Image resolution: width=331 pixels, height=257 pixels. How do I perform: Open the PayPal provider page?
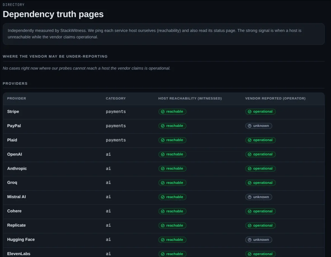tap(14, 126)
